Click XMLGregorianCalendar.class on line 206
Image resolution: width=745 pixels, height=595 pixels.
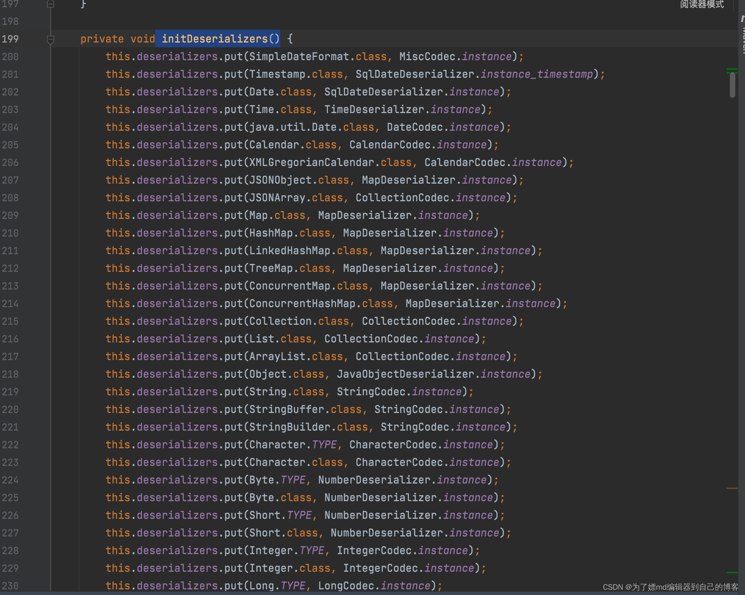click(330, 162)
